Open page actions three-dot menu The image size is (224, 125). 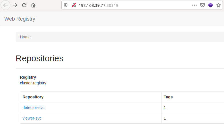pyautogui.click(x=194, y=5)
